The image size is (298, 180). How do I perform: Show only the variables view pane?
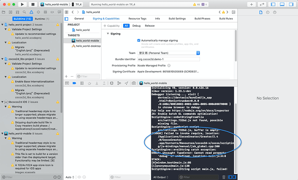pos(230,177)
